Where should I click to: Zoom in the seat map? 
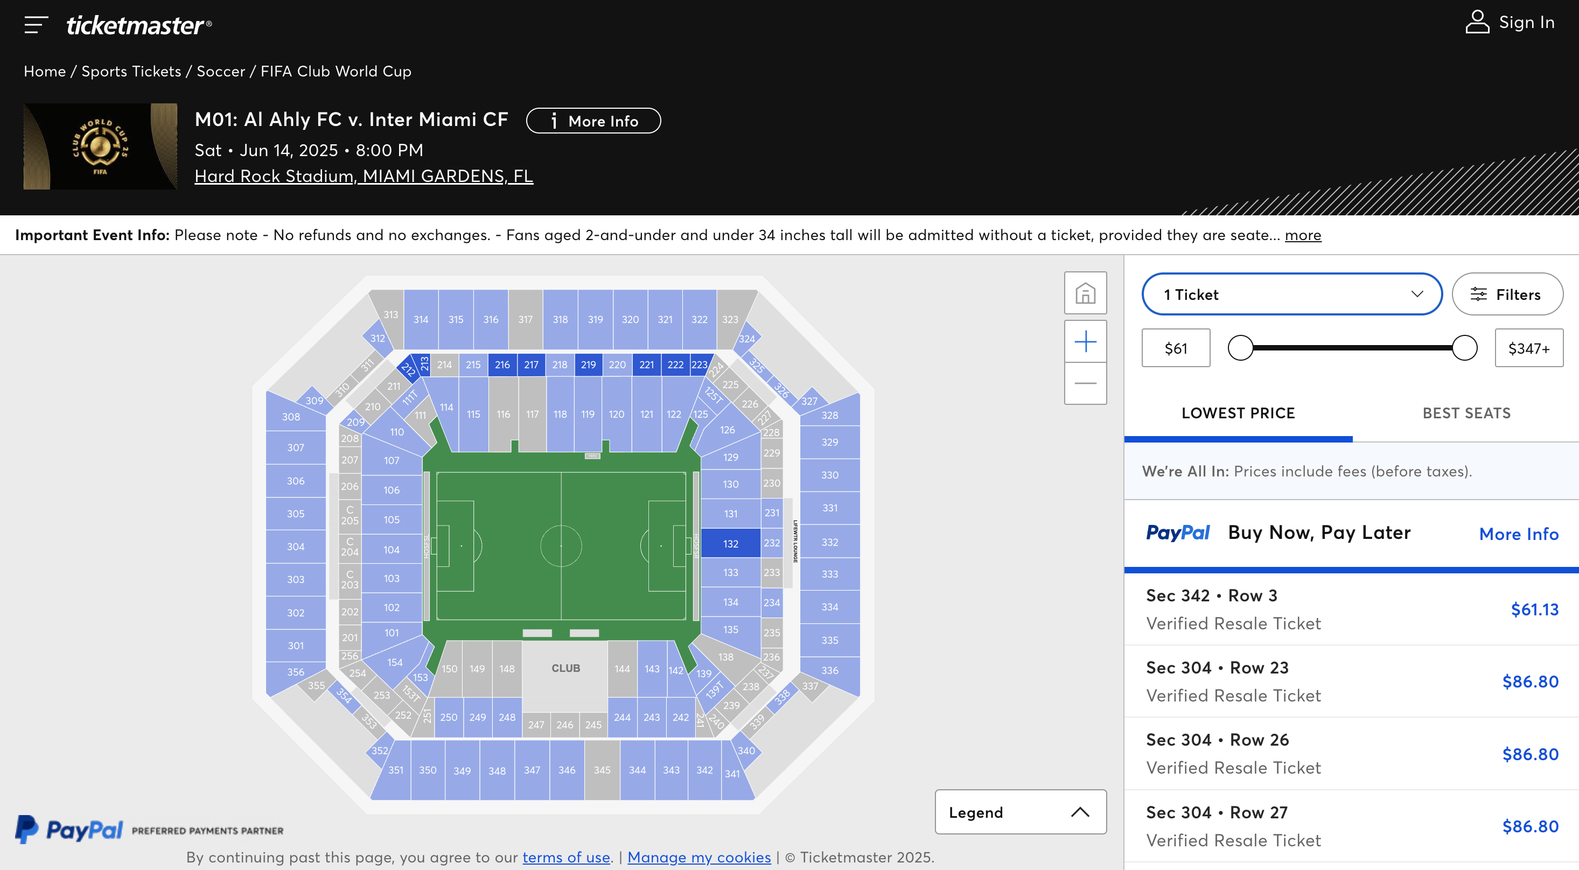1084,341
